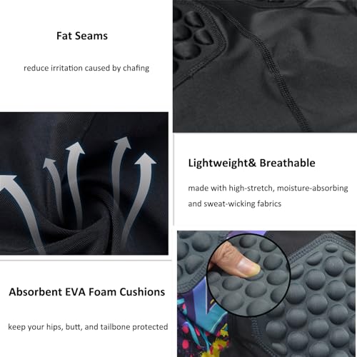Click the Absorbent EVA Foam Cushions heading
The image size is (357, 357).
[87, 292]
